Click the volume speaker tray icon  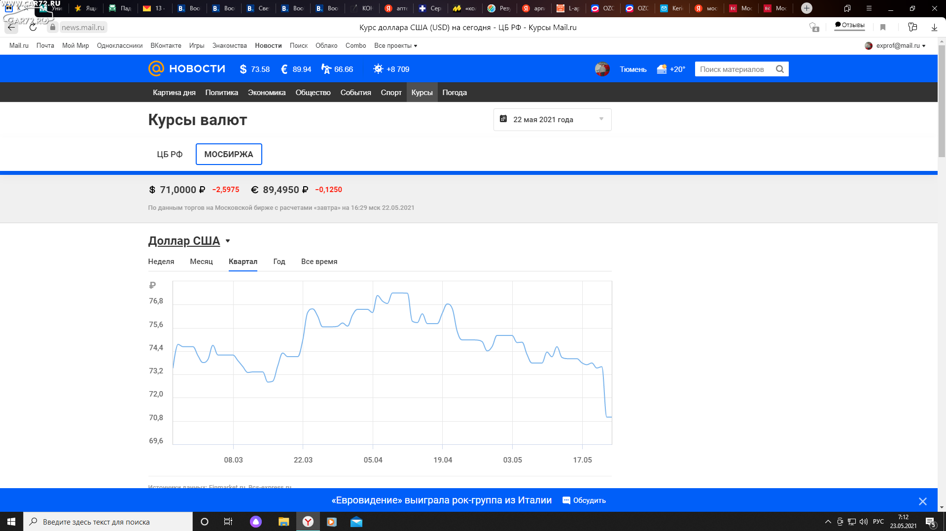pyautogui.click(x=864, y=522)
